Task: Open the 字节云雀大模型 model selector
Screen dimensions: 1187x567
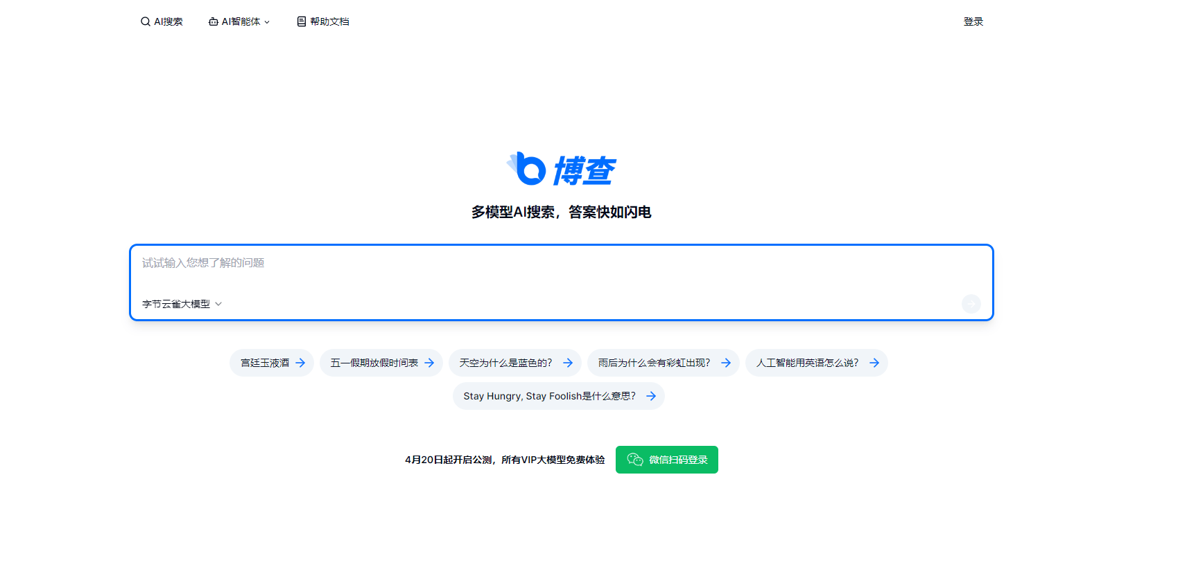Action: [x=176, y=304]
